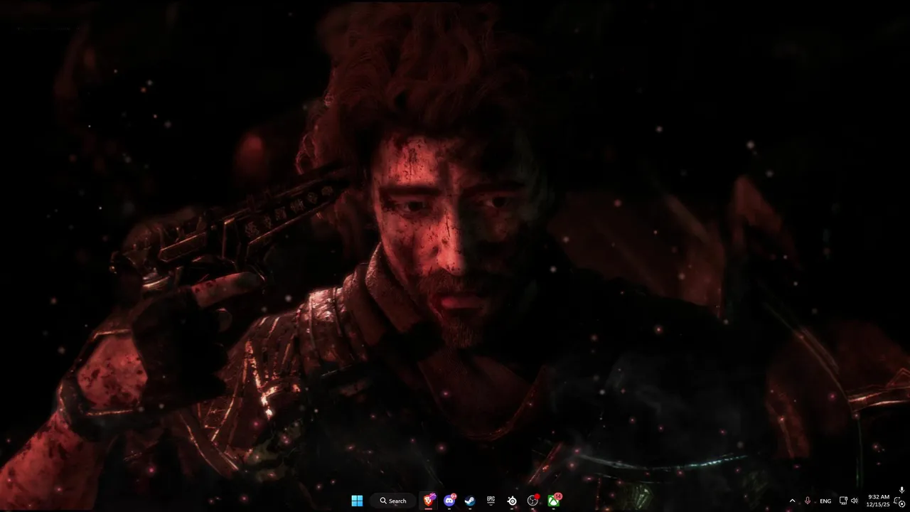Open SteelSeries GG taskbar icon
Viewport: 910px width, 512px height.
(x=512, y=501)
